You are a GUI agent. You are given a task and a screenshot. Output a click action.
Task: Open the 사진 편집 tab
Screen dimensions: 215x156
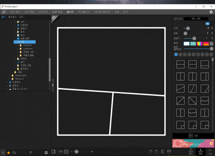pyautogui.click(x=29, y=12)
